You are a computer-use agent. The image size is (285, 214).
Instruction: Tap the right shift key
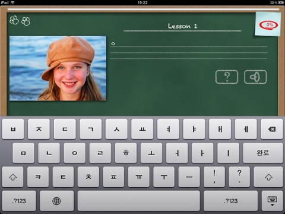tap(268, 177)
